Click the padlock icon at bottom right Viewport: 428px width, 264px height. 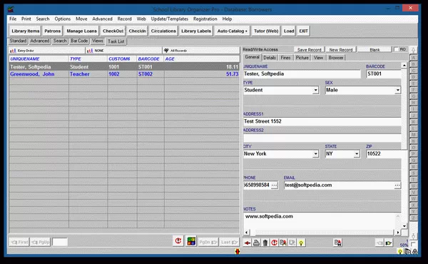415,252
